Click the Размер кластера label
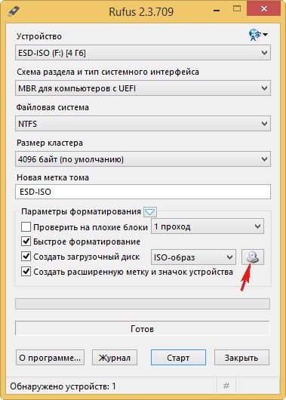286x400 pixels. point(50,143)
